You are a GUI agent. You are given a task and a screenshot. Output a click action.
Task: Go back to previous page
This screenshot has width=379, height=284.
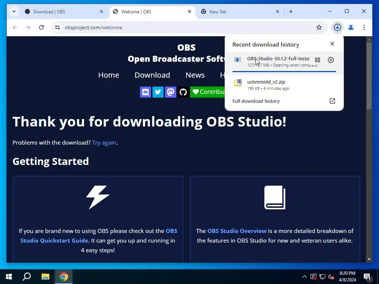click(15, 27)
